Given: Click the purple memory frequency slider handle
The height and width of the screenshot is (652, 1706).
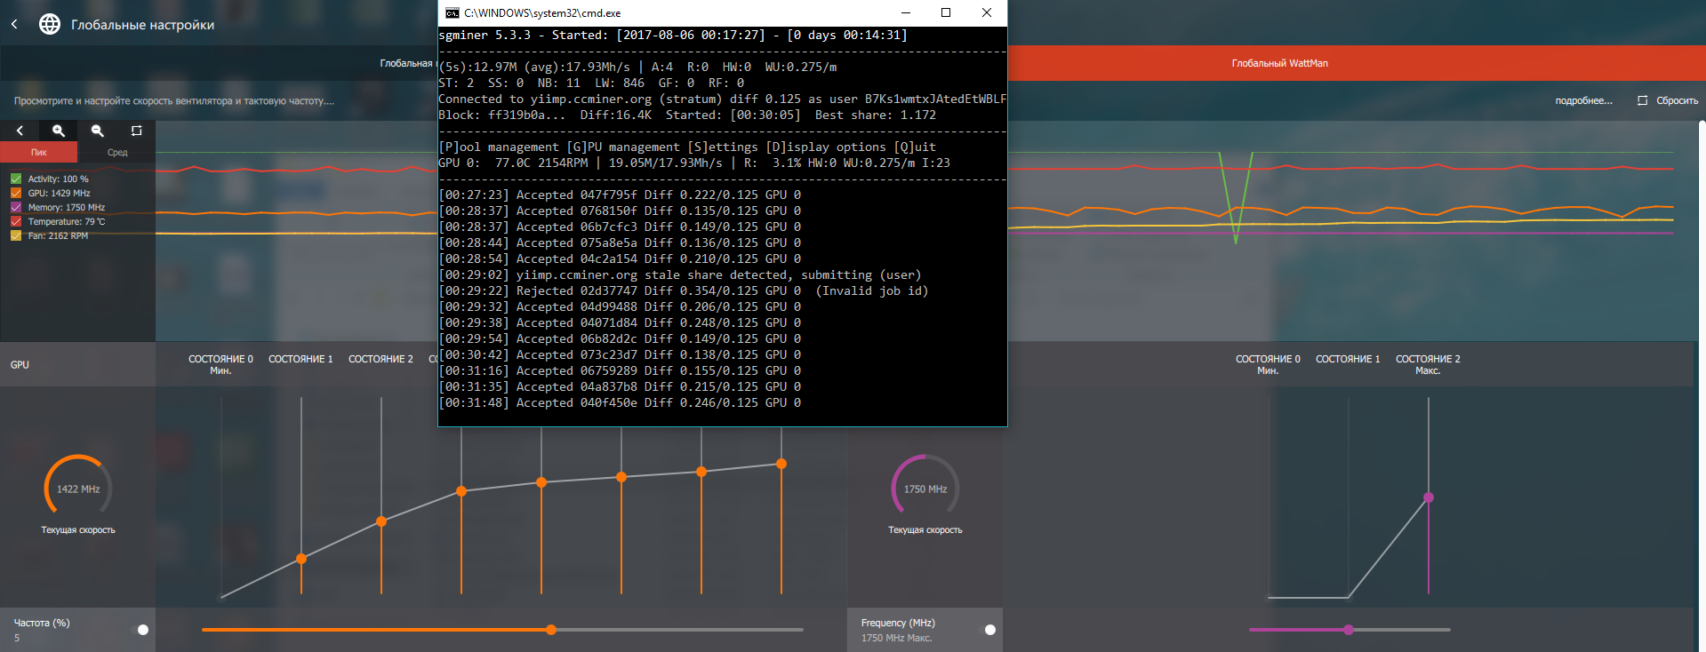Looking at the screenshot, I should click(1349, 630).
